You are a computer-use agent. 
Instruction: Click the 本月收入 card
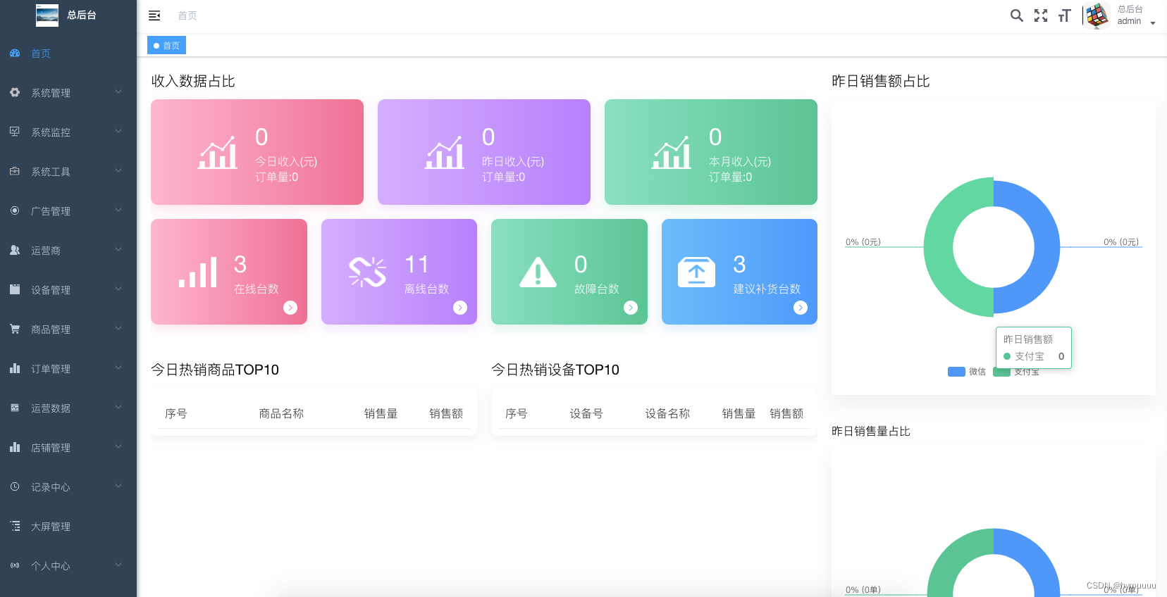coord(711,152)
